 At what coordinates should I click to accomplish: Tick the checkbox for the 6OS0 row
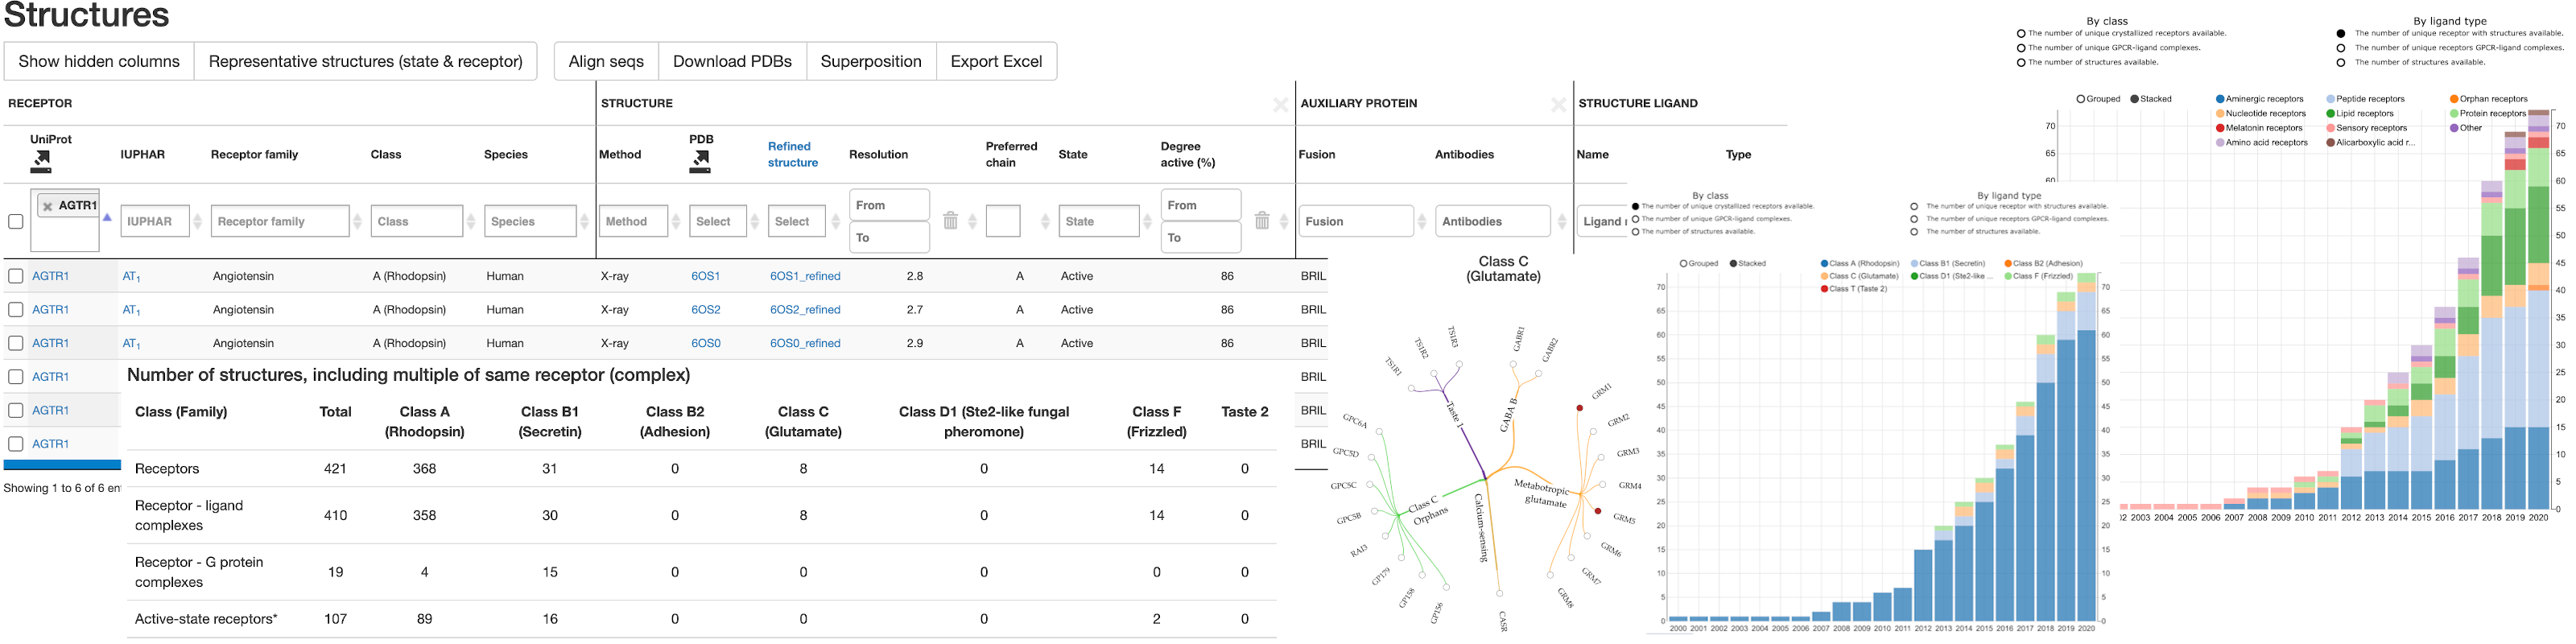[16, 343]
